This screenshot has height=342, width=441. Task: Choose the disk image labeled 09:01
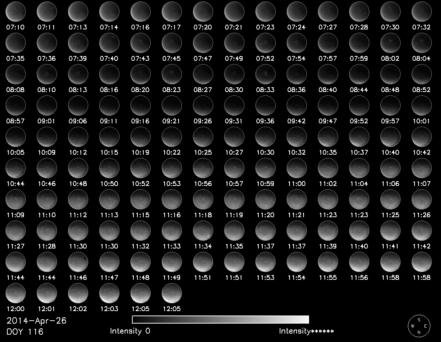(47, 106)
